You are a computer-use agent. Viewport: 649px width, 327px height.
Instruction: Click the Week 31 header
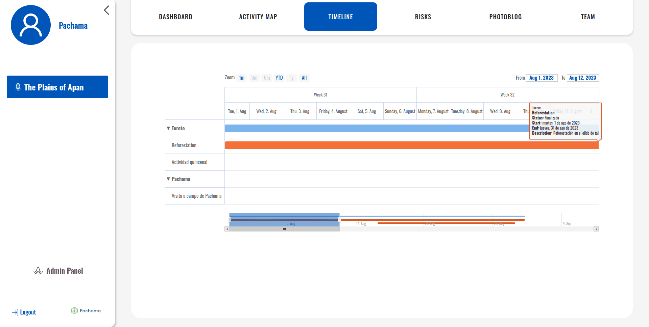pyautogui.click(x=320, y=95)
